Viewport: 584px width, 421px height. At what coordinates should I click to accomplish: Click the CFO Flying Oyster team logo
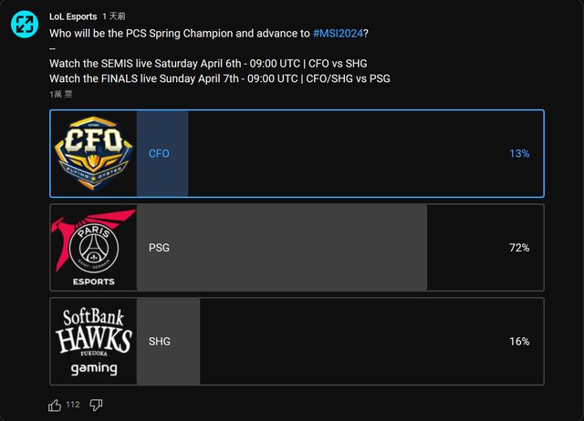click(93, 153)
